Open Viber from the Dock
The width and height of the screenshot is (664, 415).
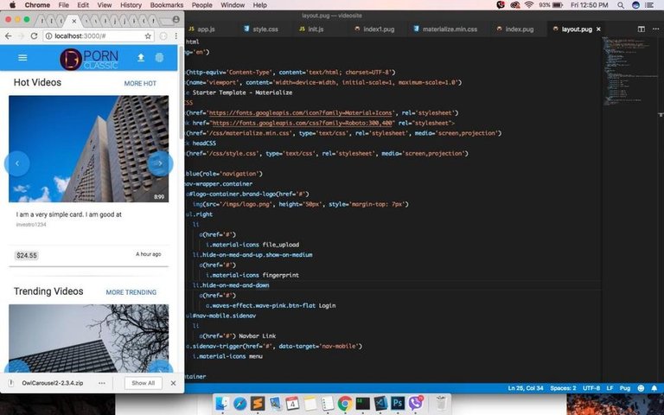[x=416, y=403]
